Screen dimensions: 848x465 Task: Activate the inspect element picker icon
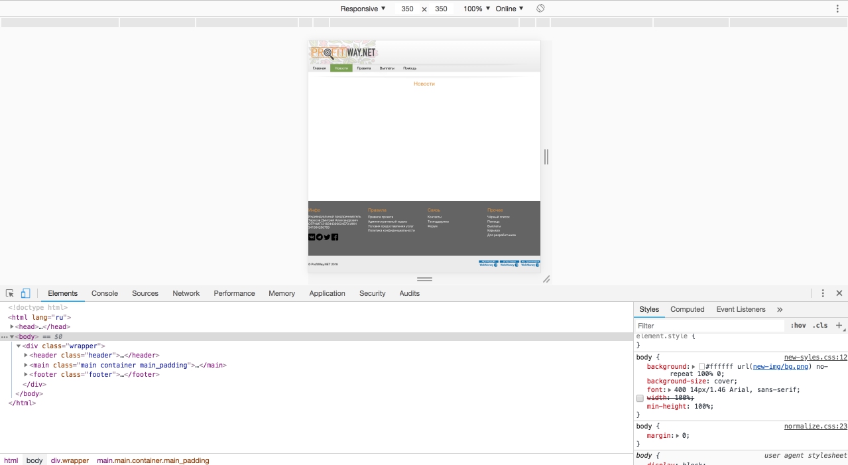point(10,293)
